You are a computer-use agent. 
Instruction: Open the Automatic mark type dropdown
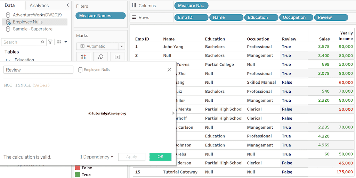click(122, 46)
